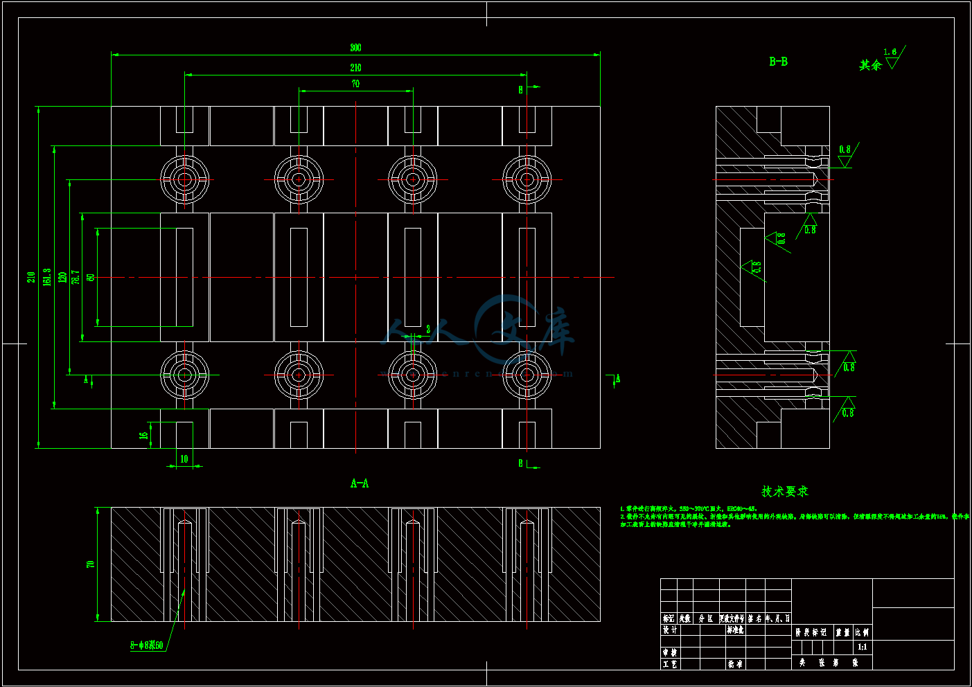This screenshot has width=972, height=687.
Task: Select the uppermost 0.8 roughness value in B-B
Action: point(845,150)
